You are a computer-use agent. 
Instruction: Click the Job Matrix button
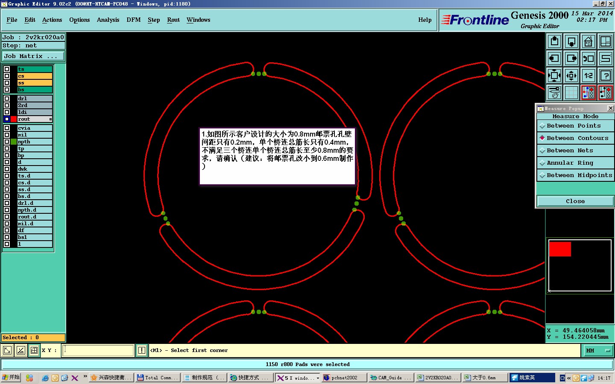(x=33, y=56)
